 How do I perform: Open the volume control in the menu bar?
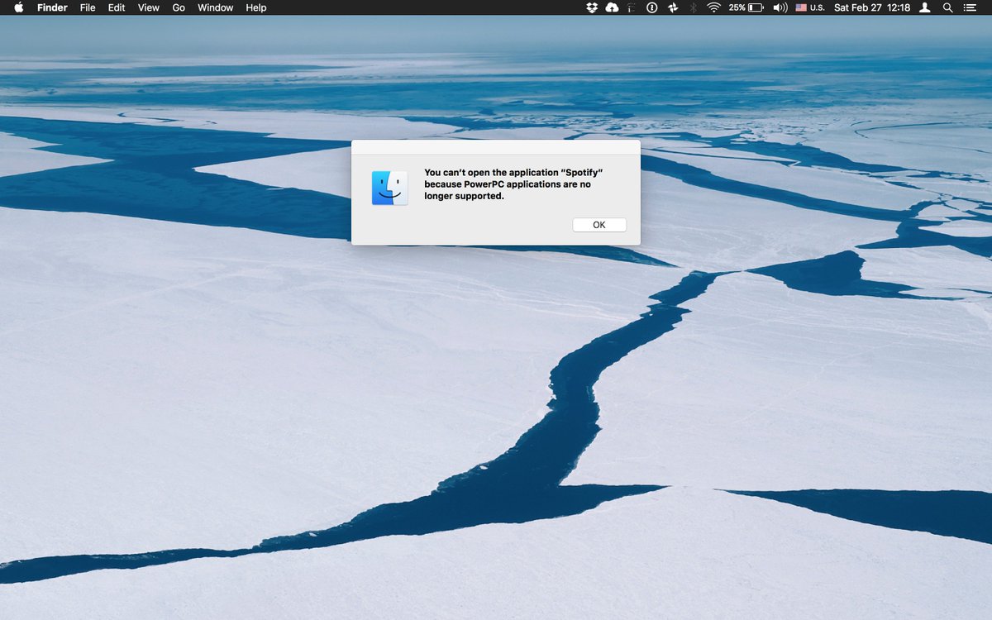point(780,7)
